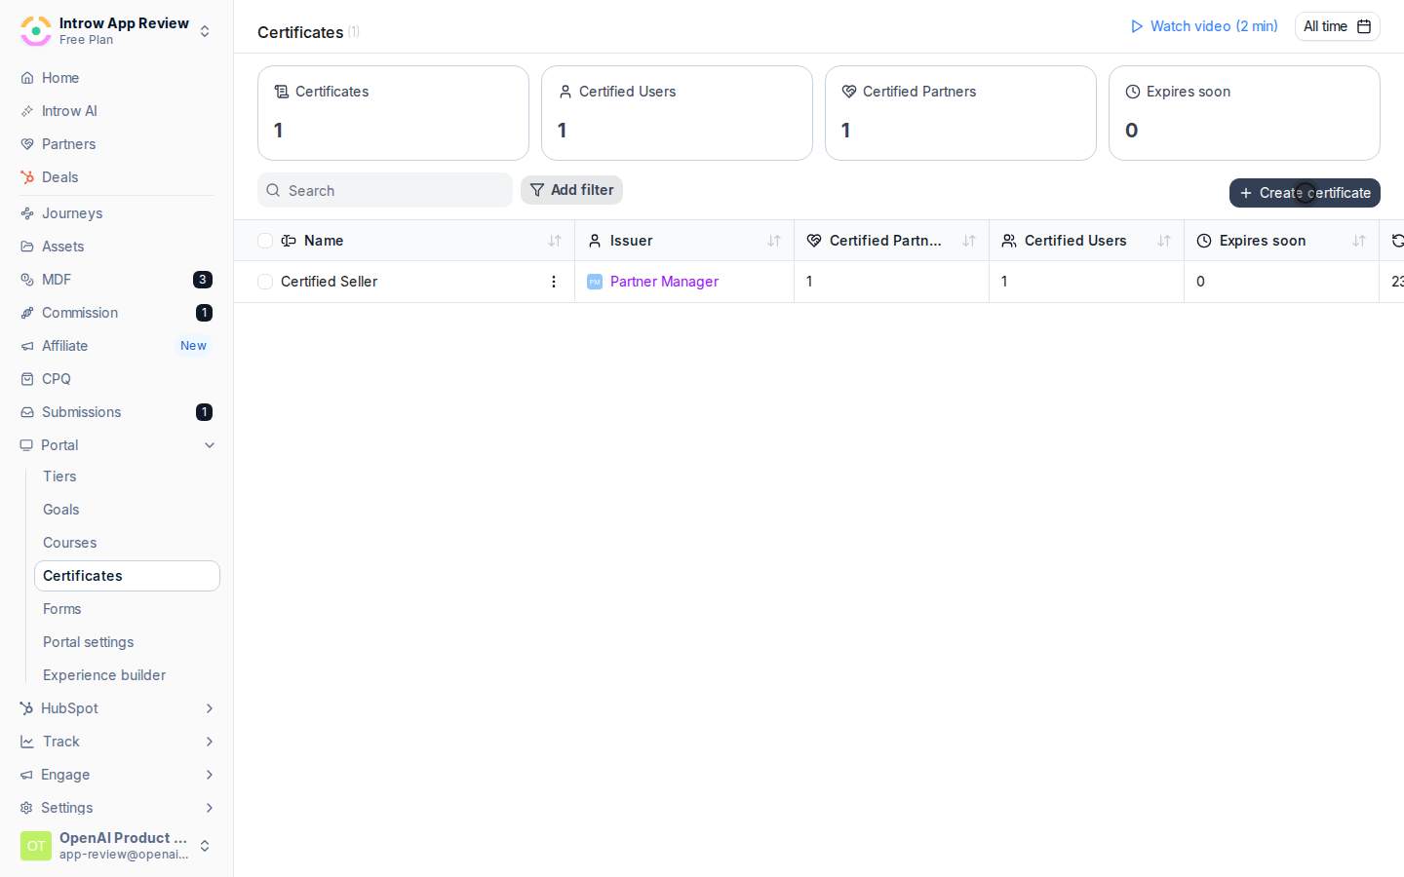Click the Certified Users column sort icon
Viewport: 1404px width, 877px height.
pos(1164,241)
